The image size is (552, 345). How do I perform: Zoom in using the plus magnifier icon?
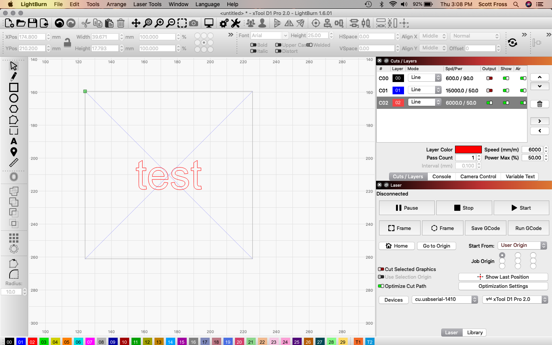pos(159,23)
